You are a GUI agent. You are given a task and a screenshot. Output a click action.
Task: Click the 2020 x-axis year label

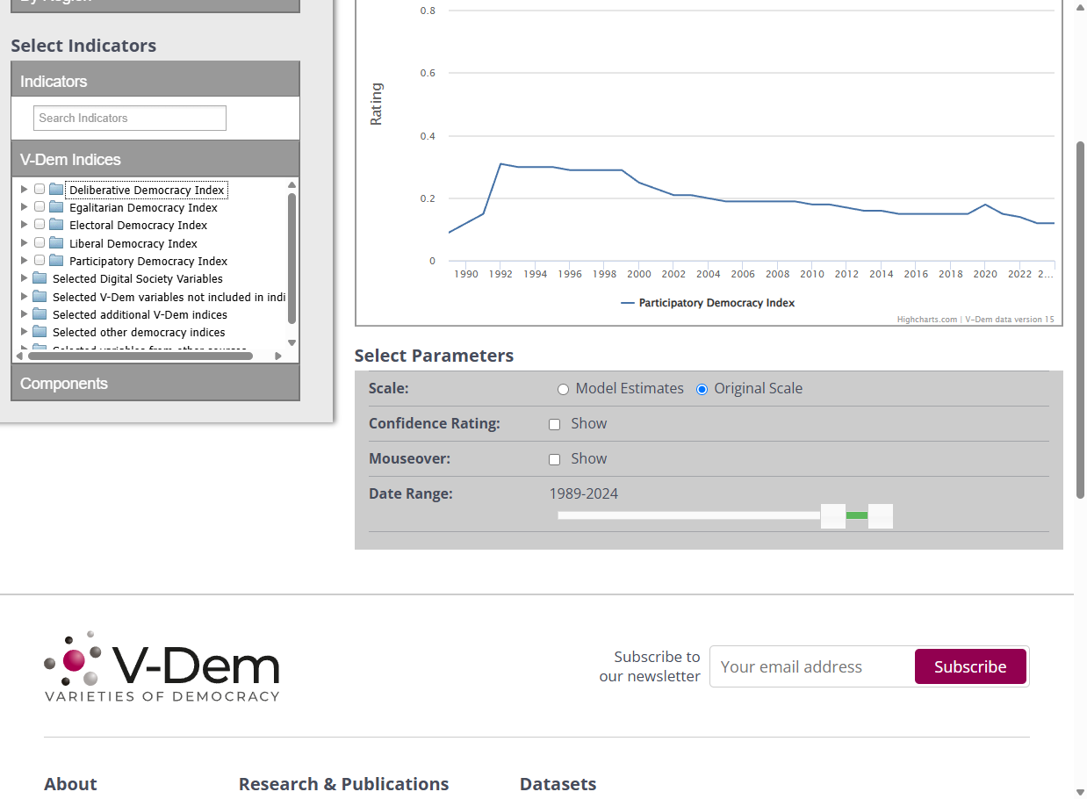985,274
